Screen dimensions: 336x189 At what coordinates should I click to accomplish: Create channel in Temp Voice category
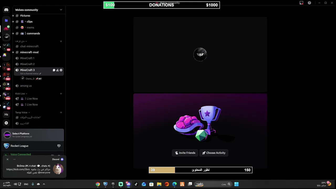click(61, 113)
